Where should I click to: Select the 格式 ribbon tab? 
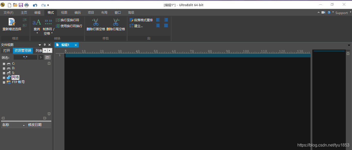click(x=51, y=12)
